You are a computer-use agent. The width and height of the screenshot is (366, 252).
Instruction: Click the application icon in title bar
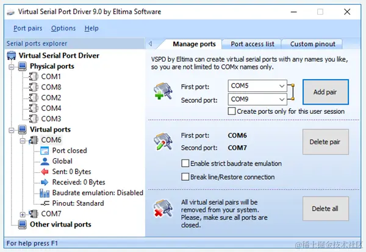coord(10,12)
